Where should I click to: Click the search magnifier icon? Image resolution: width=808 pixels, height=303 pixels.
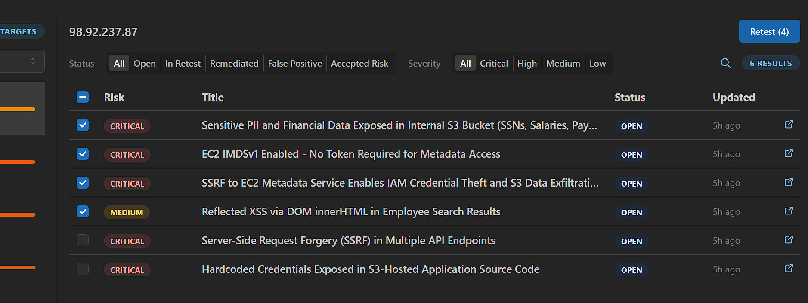pos(725,63)
